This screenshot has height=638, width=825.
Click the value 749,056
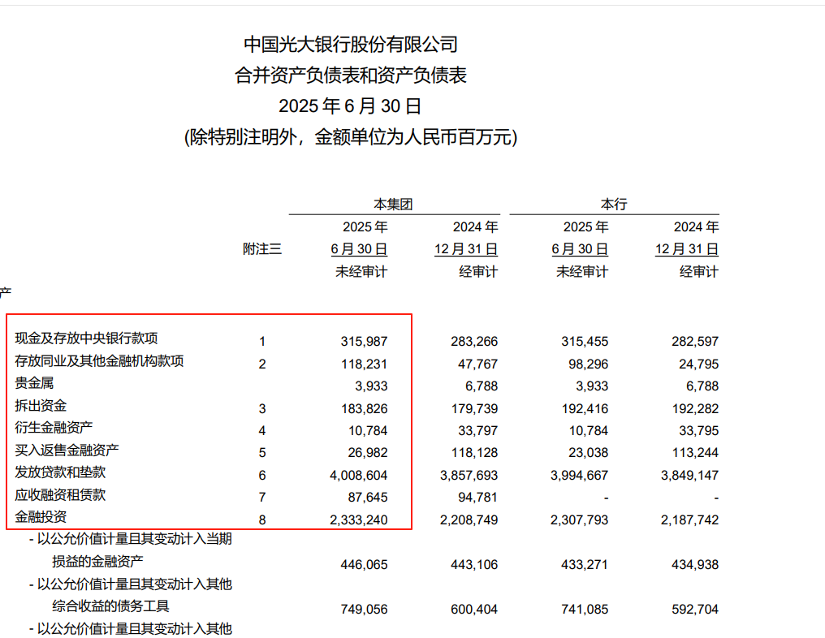tap(364, 610)
